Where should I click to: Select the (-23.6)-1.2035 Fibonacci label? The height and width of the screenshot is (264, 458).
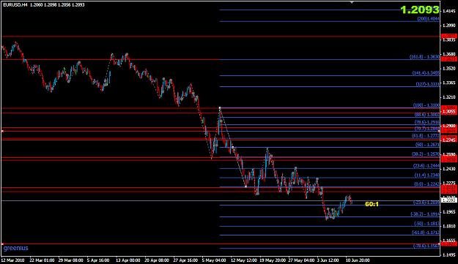[x=426, y=203]
